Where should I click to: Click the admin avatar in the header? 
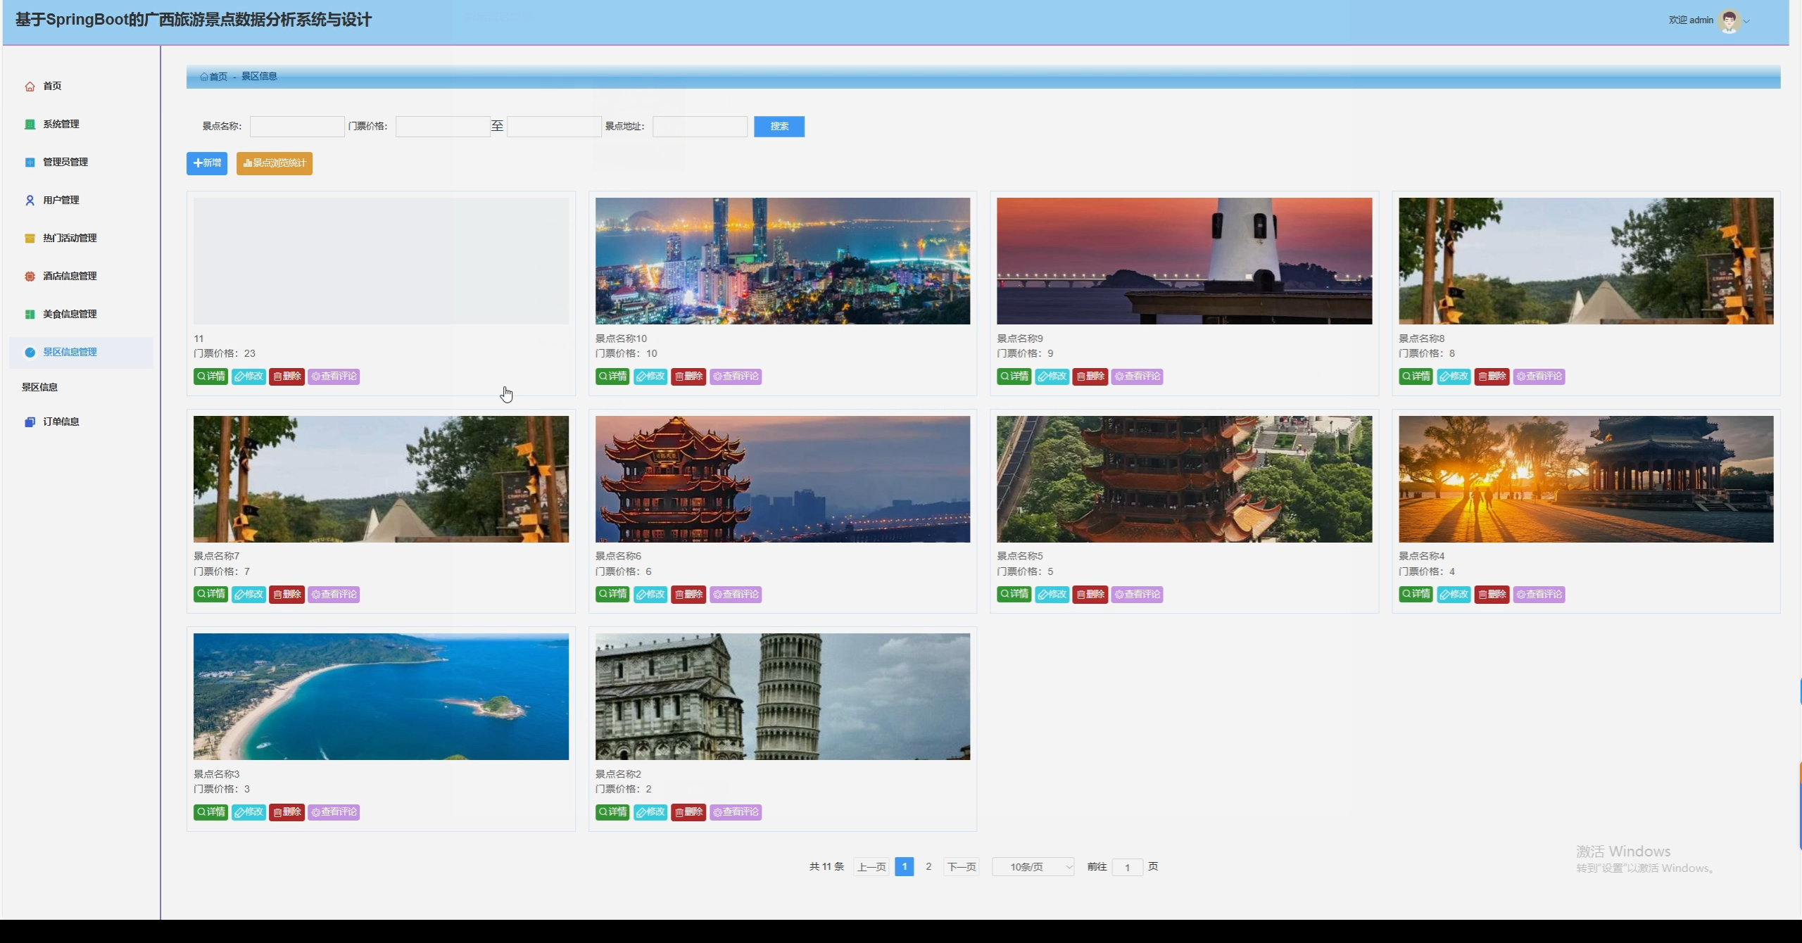1729,20
